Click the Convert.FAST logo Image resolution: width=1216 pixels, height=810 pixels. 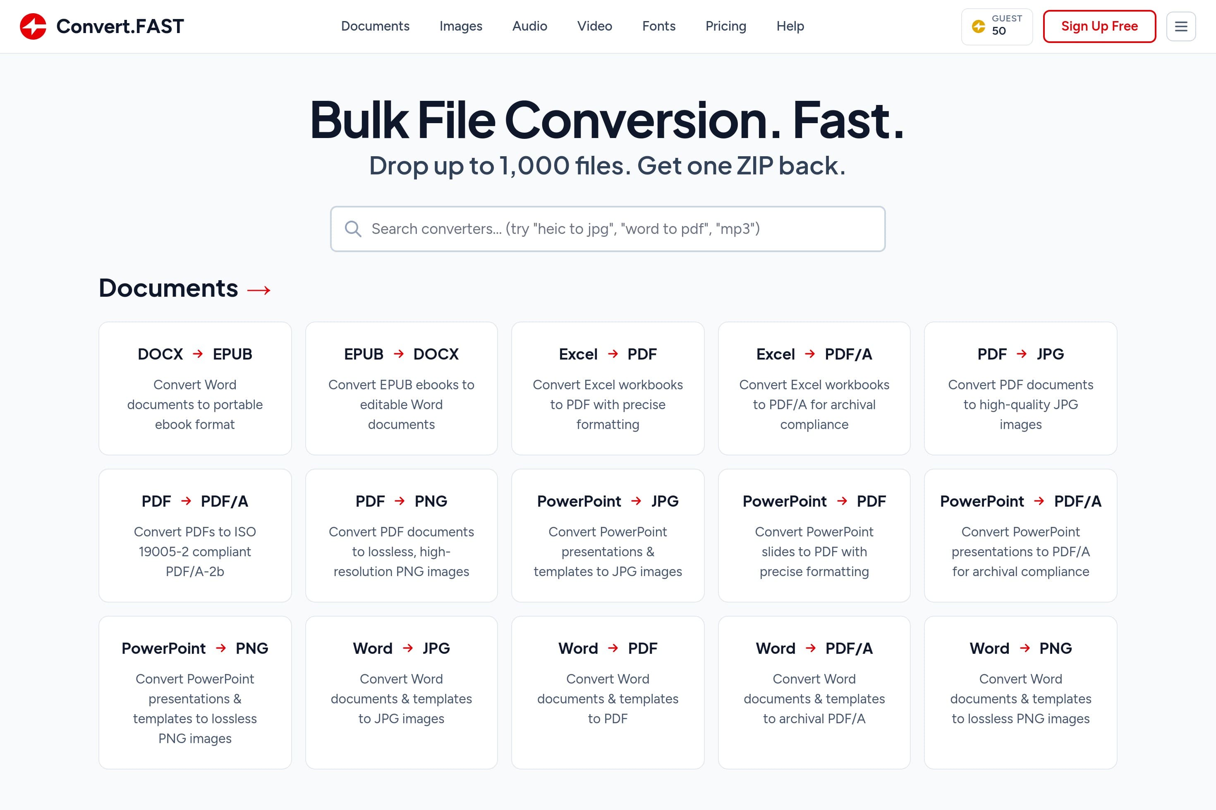point(101,26)
